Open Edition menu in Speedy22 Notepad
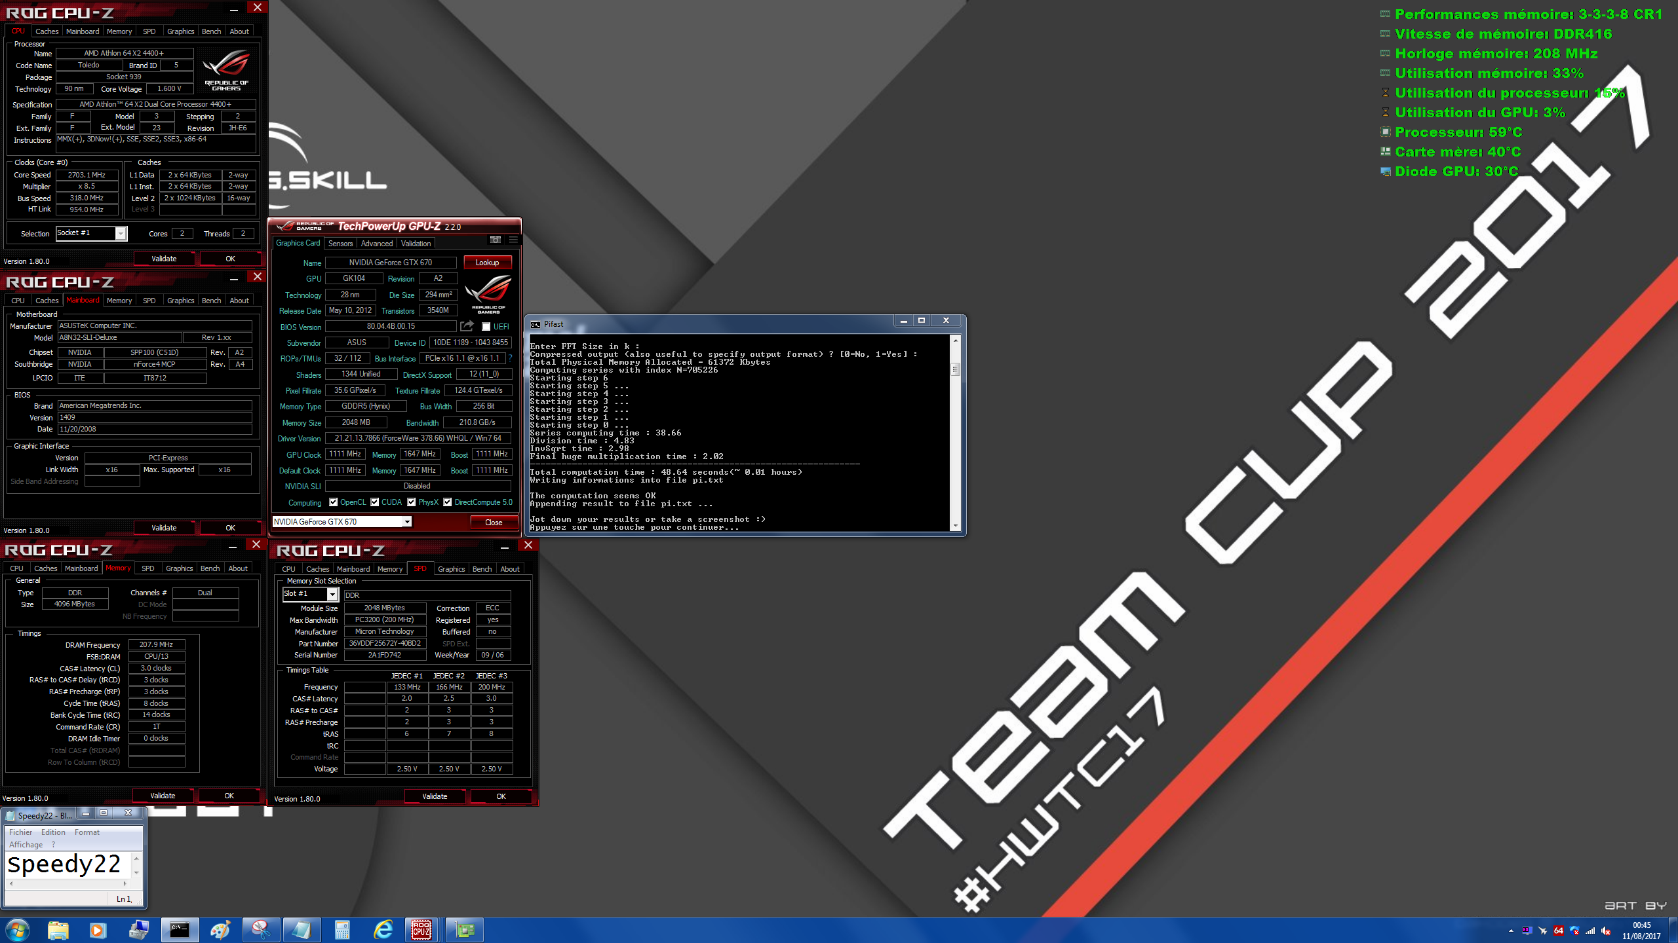This screenshot has height=943, width=1678. coord(53,832)
